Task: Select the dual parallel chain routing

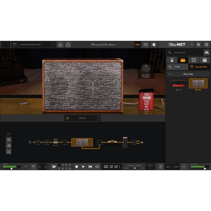Action: point(8,152)
